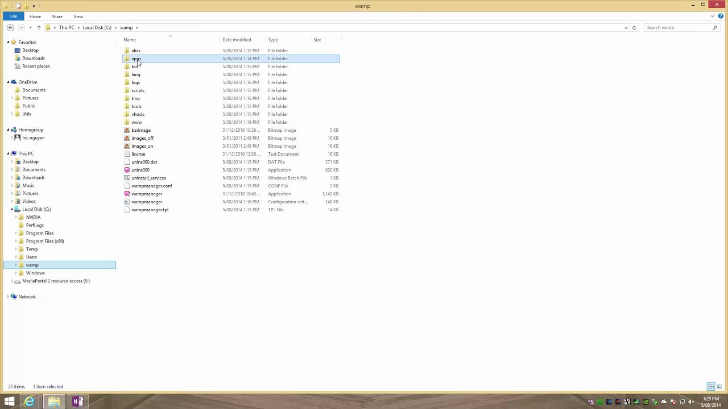Click Local Disk (C:) in the breadcrumb
Viewport: 728px width, 409px height.
point(97,27)
